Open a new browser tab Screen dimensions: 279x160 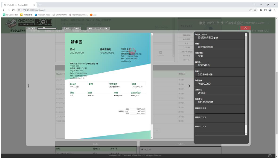pyautogui.click(x=40, y=4)
